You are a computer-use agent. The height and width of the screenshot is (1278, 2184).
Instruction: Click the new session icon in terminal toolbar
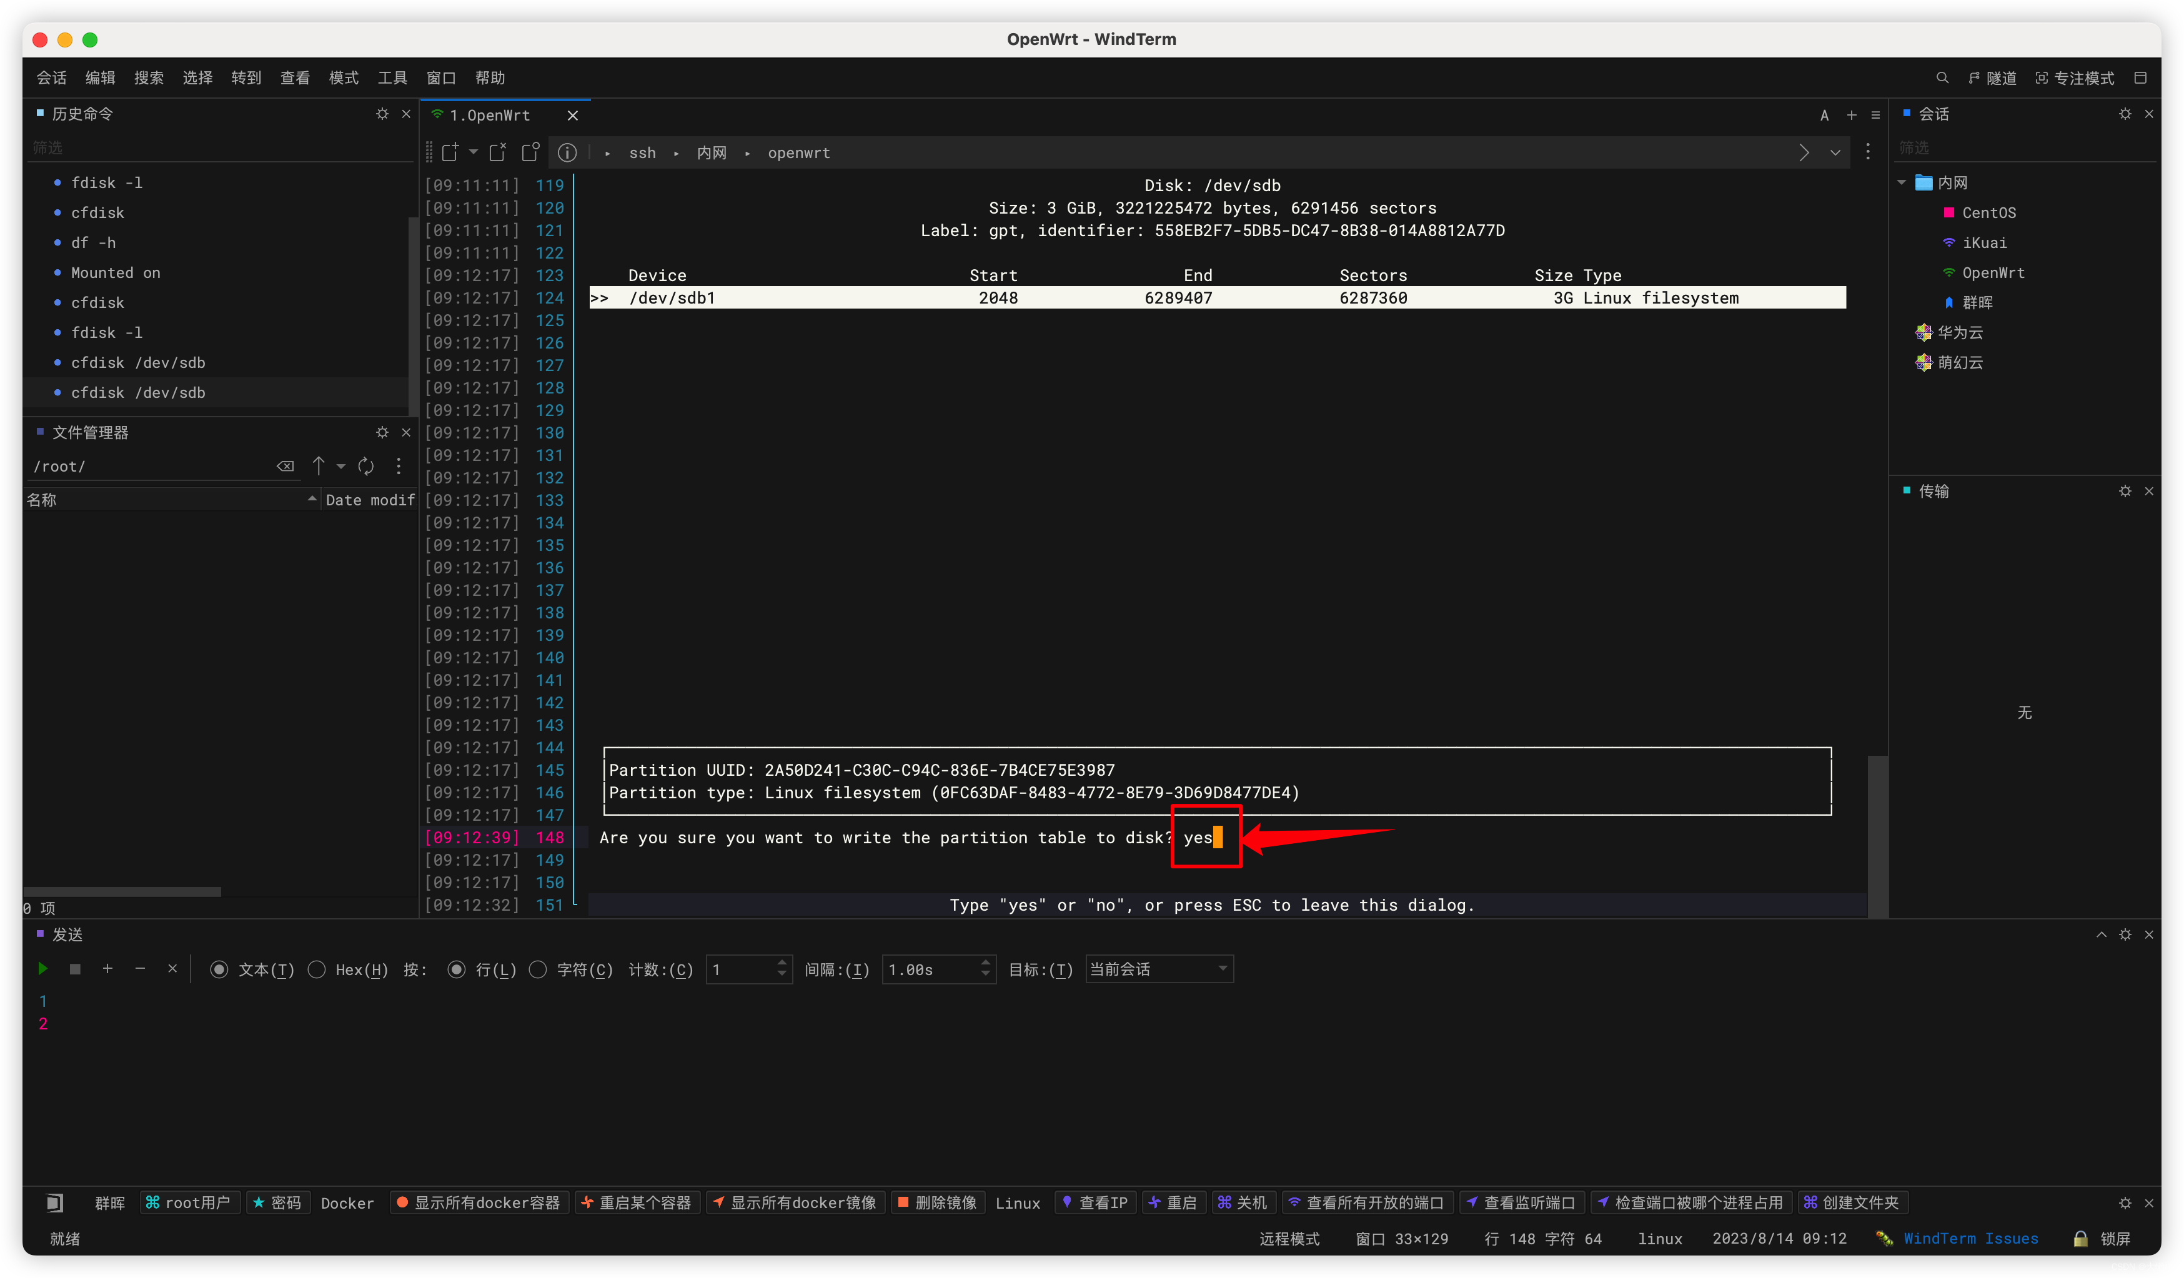(x=450, y=152)
